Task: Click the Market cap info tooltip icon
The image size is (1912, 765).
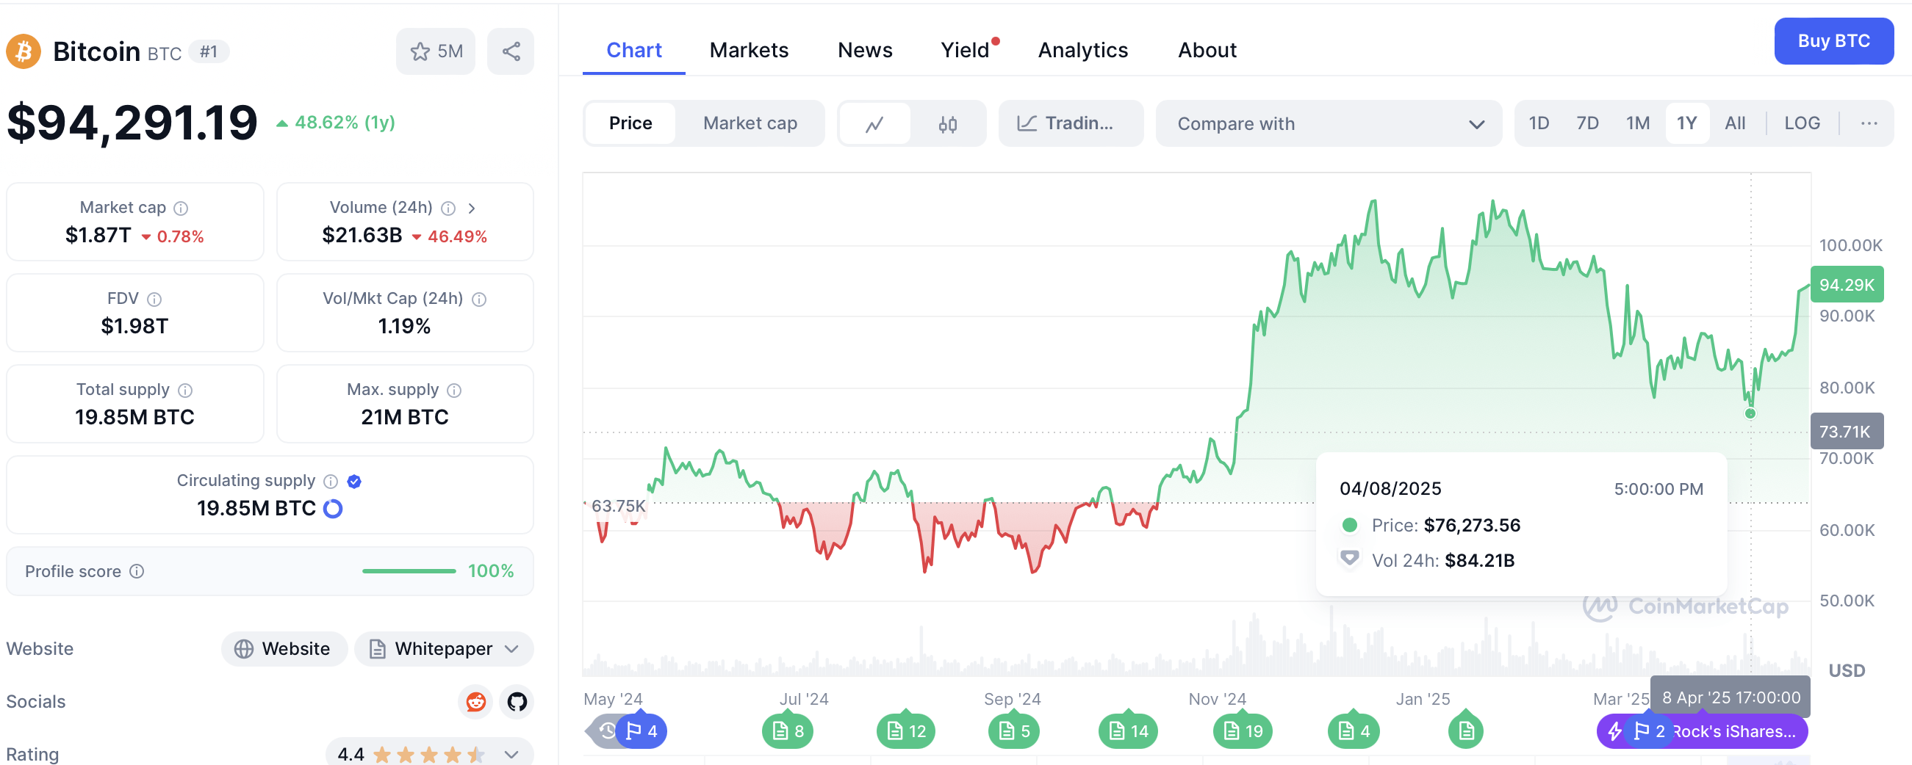Action: pyautogui.click(x=180, y=209)
